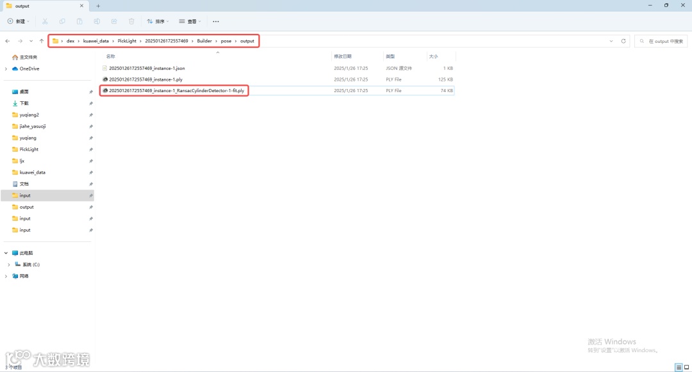Select file 20250126172557469_instance-1.ply

tap(145, 79)
